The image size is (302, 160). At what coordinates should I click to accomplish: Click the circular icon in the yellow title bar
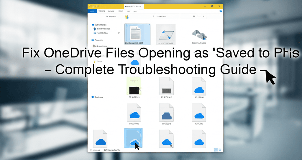coord(212,6)
